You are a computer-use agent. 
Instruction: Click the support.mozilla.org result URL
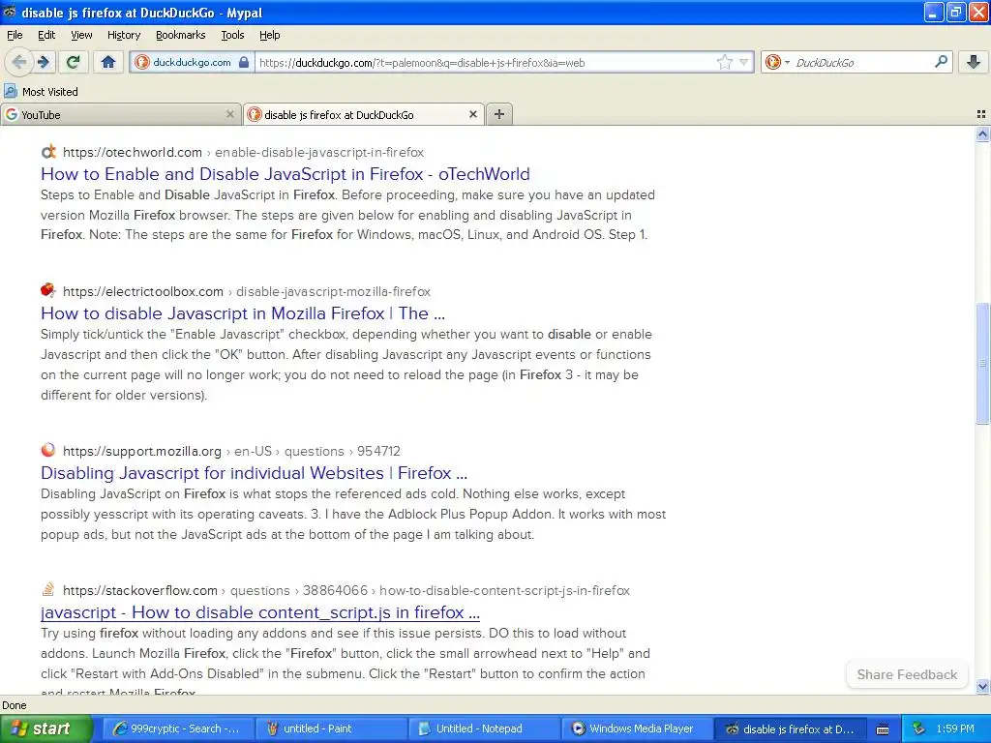[231, 451]
